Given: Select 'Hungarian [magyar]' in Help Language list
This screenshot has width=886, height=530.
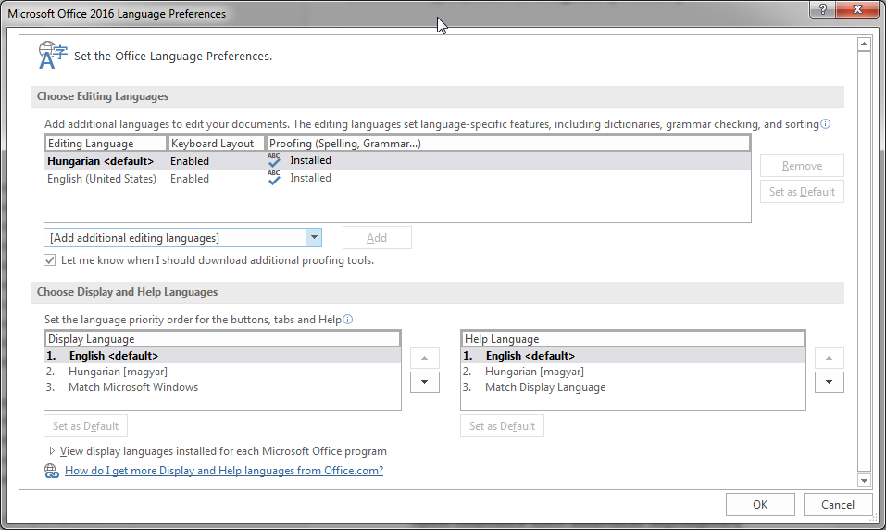Looking at the screenshot, I should [x=633, y=372].
